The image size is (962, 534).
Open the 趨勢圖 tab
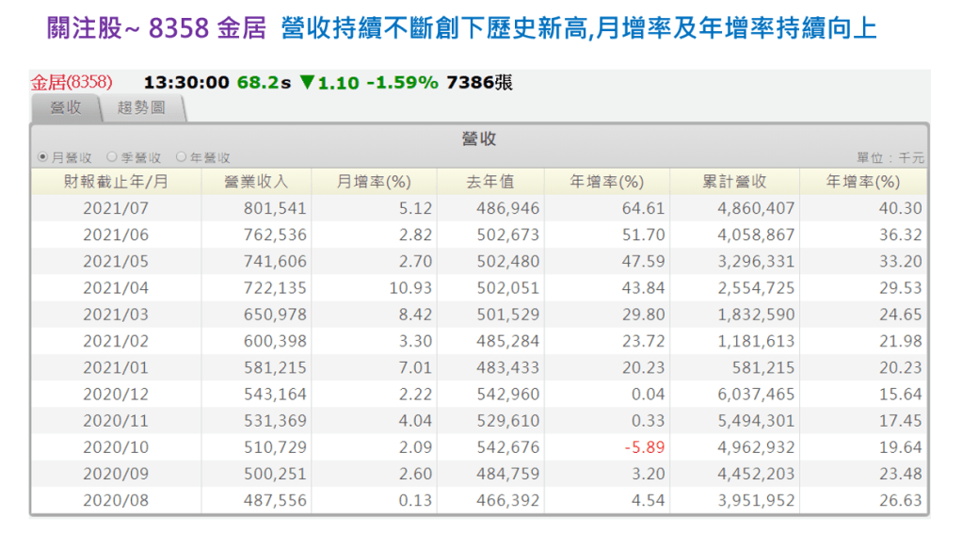click(141, 107)
